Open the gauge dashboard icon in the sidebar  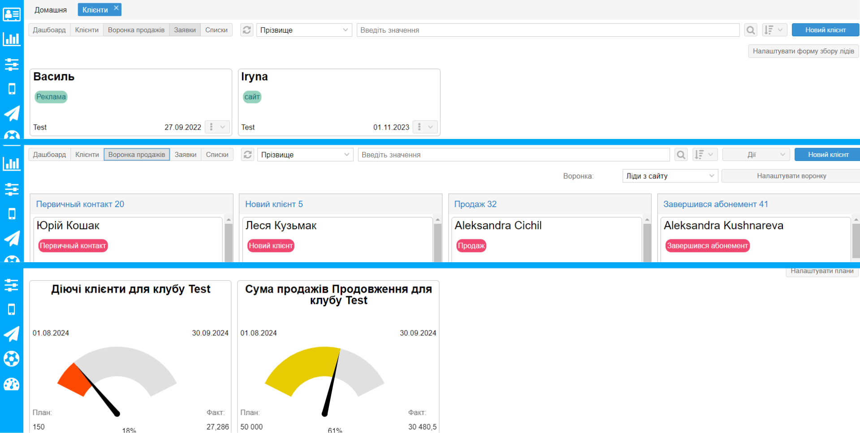click(12, 384)
